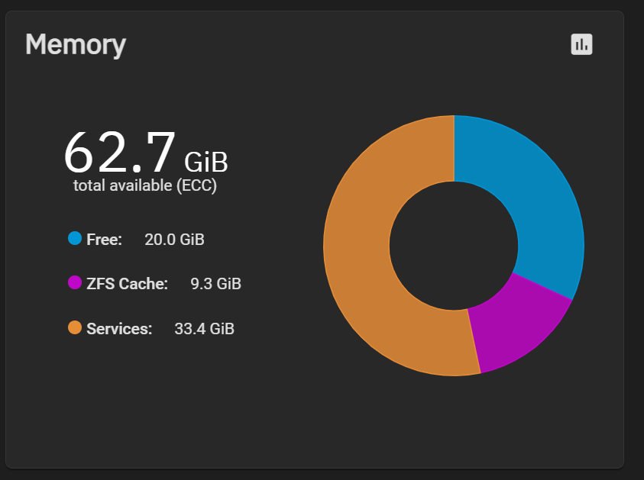Click the 62.7 total memory figure
This screenshot has width=644, height=480.
(x=120, y=152)
